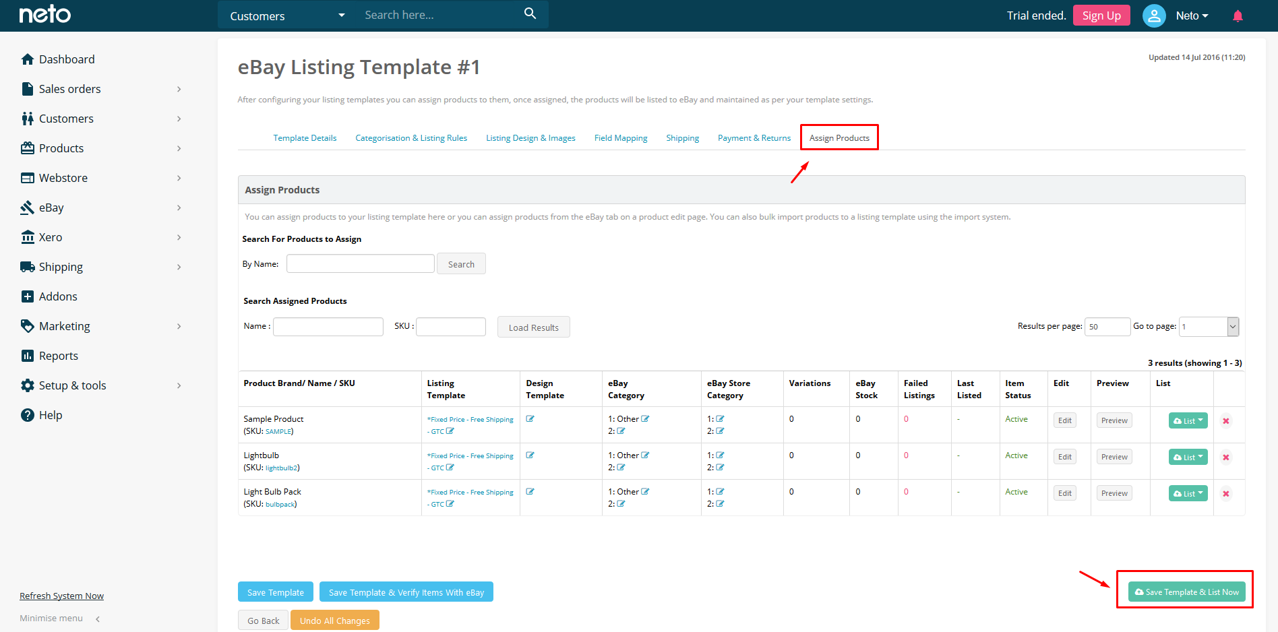
Task: Click Undo All Changes button
Action: click(x=335, y=621)
